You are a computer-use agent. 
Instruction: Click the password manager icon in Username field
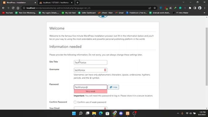click(105, 70)
